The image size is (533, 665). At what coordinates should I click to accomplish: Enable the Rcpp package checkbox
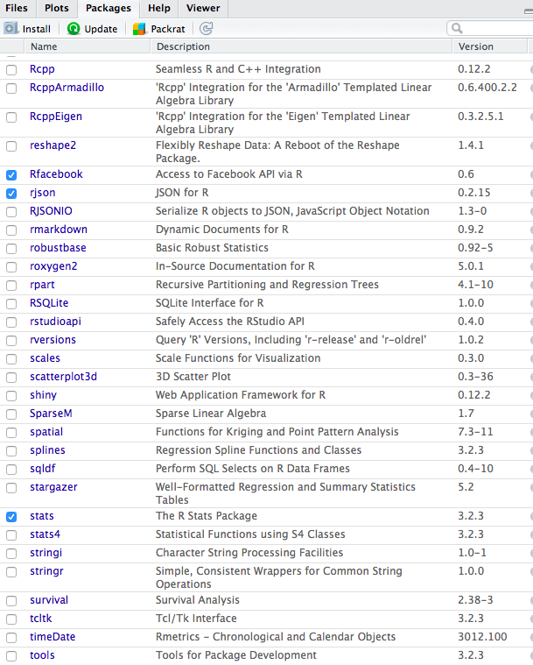click(11, 69)
